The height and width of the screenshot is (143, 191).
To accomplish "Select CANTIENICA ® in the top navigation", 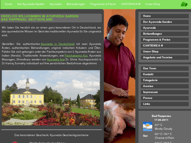I will [131, 4].
